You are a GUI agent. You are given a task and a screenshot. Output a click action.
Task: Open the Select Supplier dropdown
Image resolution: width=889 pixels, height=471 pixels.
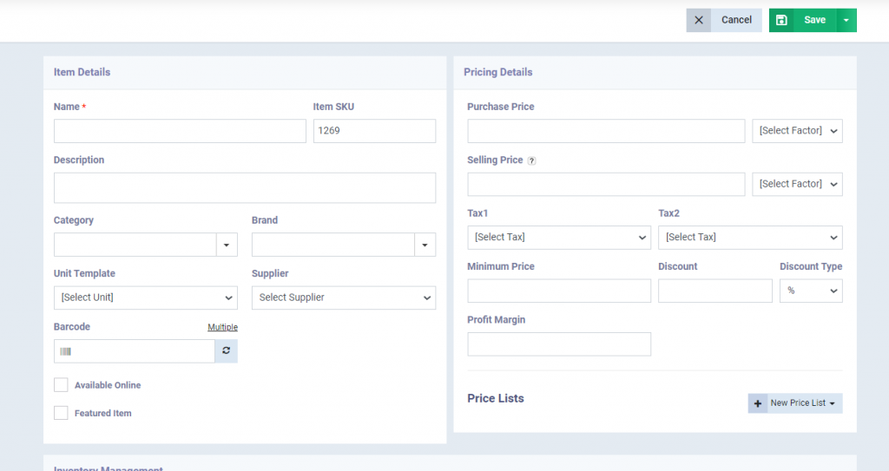pyautogui.click(x=344, y=298)
